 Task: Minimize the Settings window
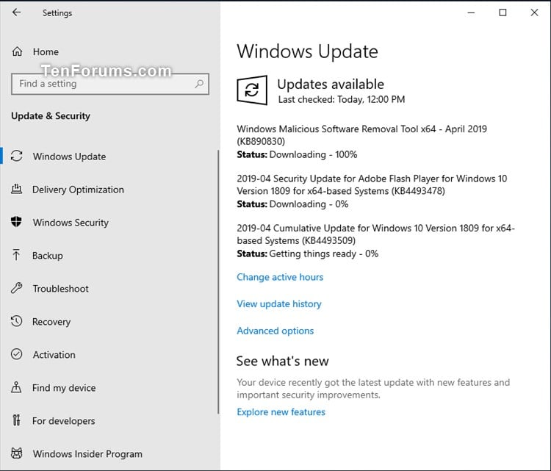pos(471,12)
